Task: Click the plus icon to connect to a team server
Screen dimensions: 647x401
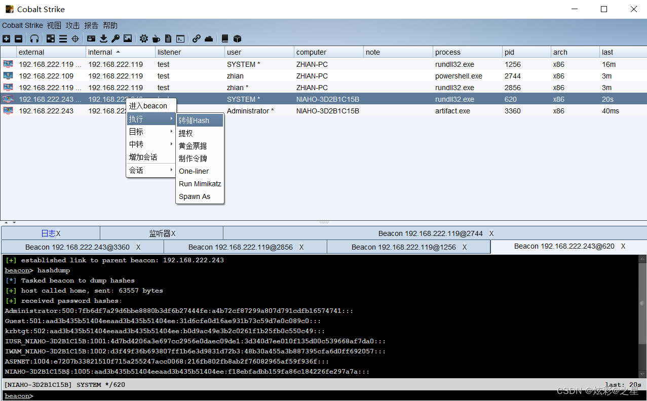Action: pyautogui.click(x=6, y=38)
